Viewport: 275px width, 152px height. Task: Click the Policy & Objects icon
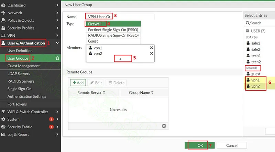pos(3,20)
